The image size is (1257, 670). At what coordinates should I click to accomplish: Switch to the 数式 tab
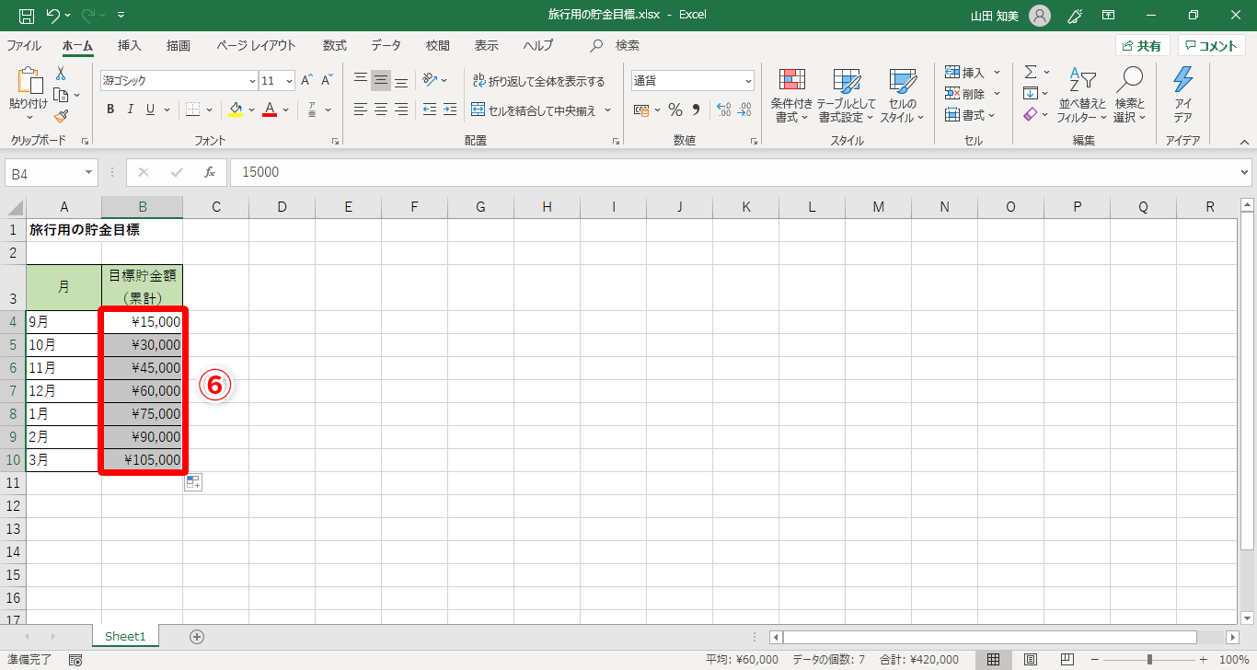335,45
